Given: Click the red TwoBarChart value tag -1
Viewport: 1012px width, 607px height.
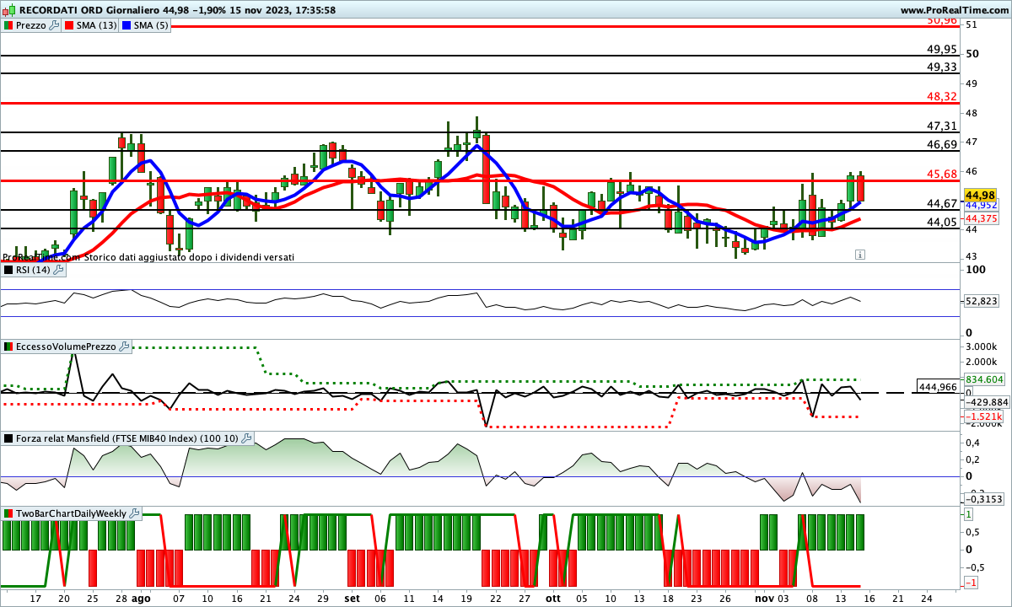Looking at the screenshot, I should pos(971,583).
